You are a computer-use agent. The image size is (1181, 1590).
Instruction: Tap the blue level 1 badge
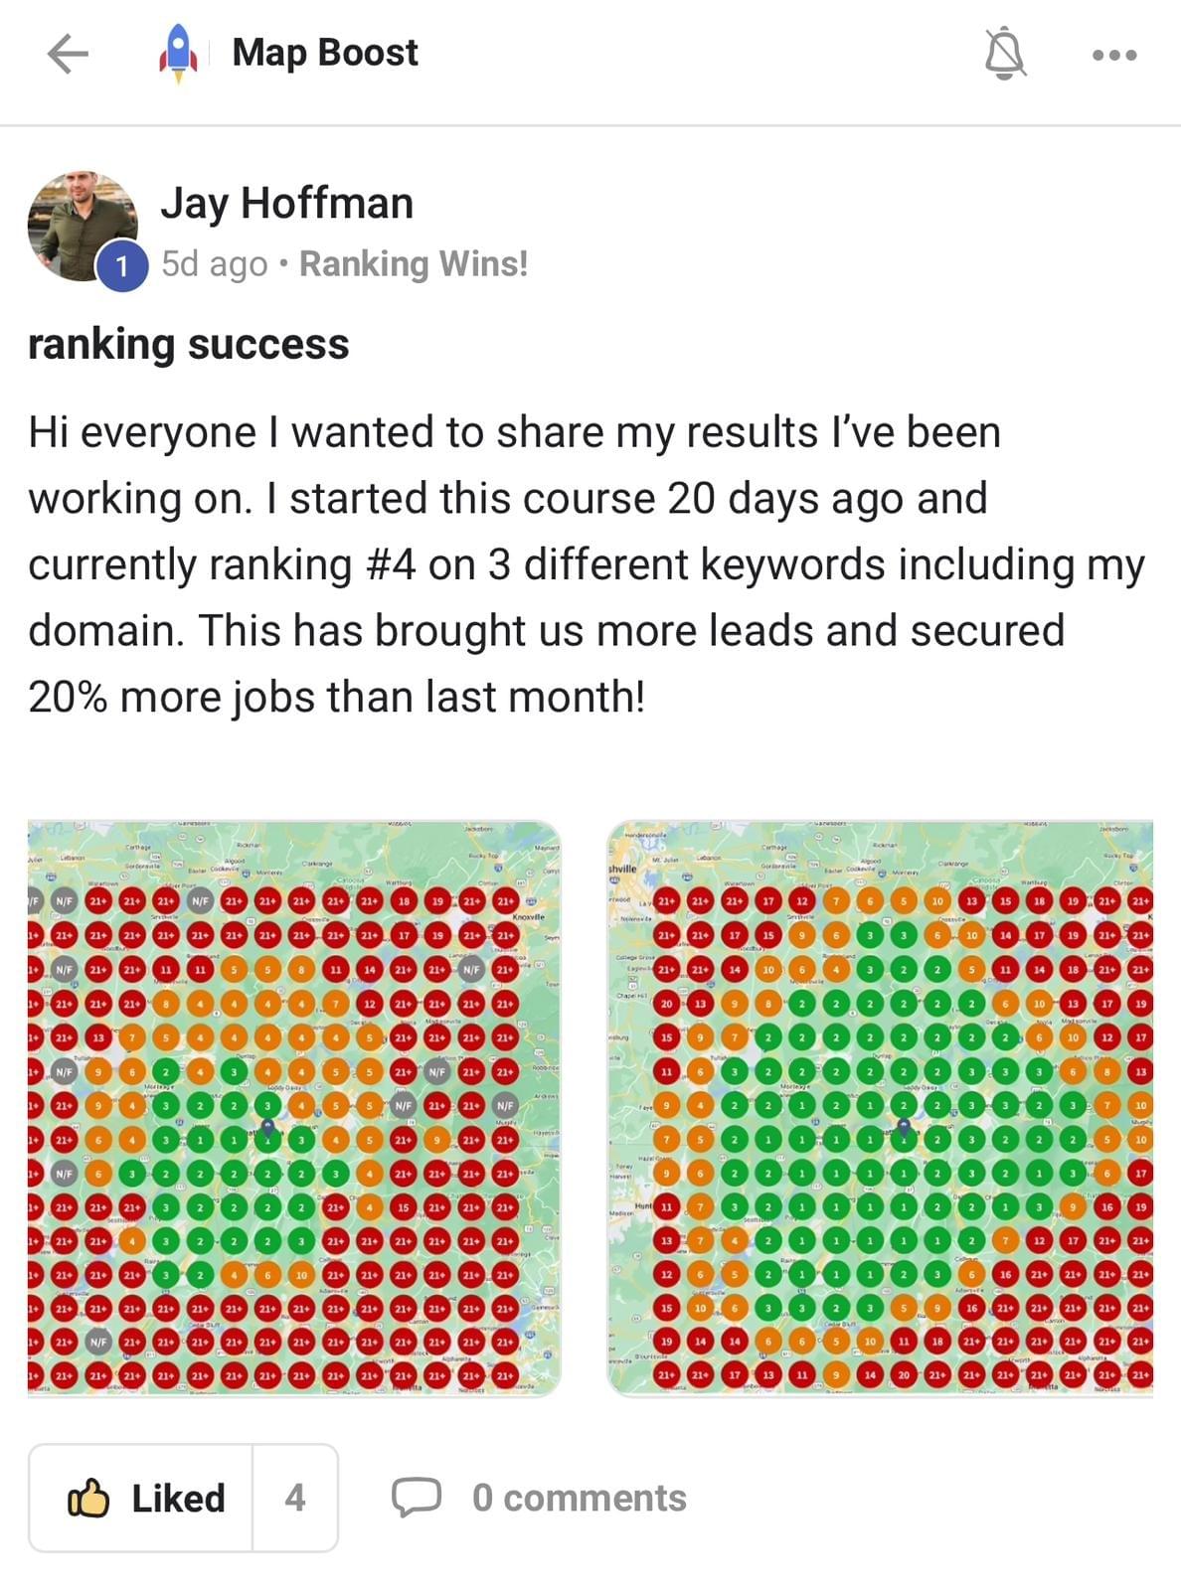click(122, 266)
